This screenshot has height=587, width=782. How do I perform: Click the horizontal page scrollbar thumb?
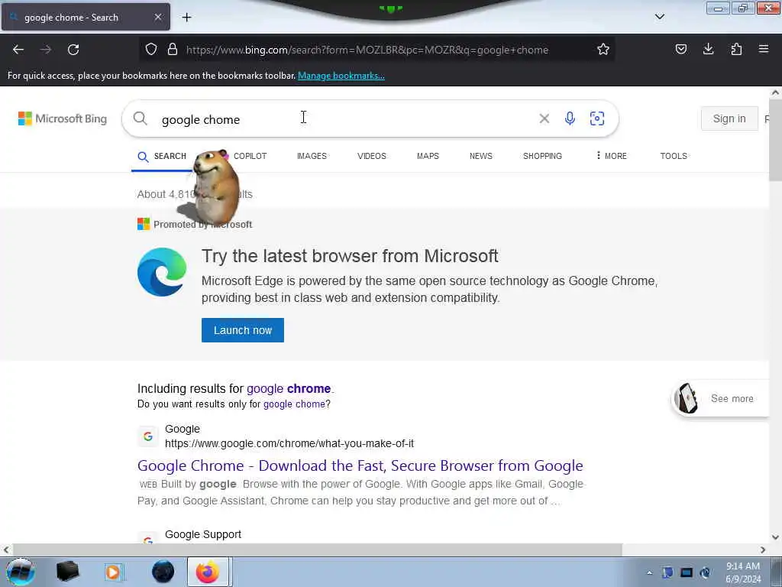tap(317, 550)
